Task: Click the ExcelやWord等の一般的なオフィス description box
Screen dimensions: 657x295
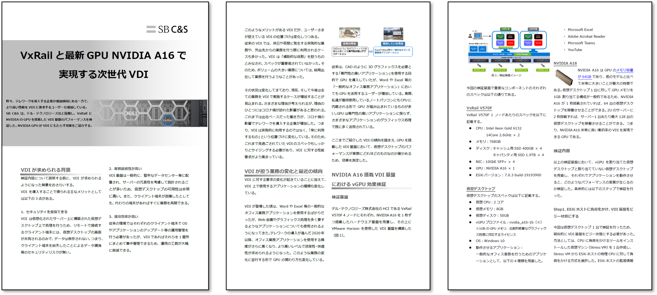Action: 393,51
